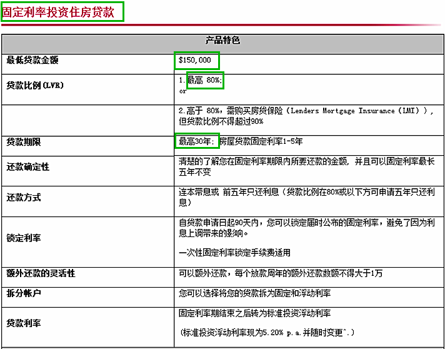Screen dimensions: 445x349
Task: Click the $150,000 minimum loan value
Action: tap(195, 60)
